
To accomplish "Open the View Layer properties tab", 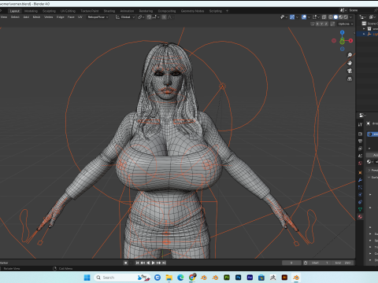I will tap(360, 149).
